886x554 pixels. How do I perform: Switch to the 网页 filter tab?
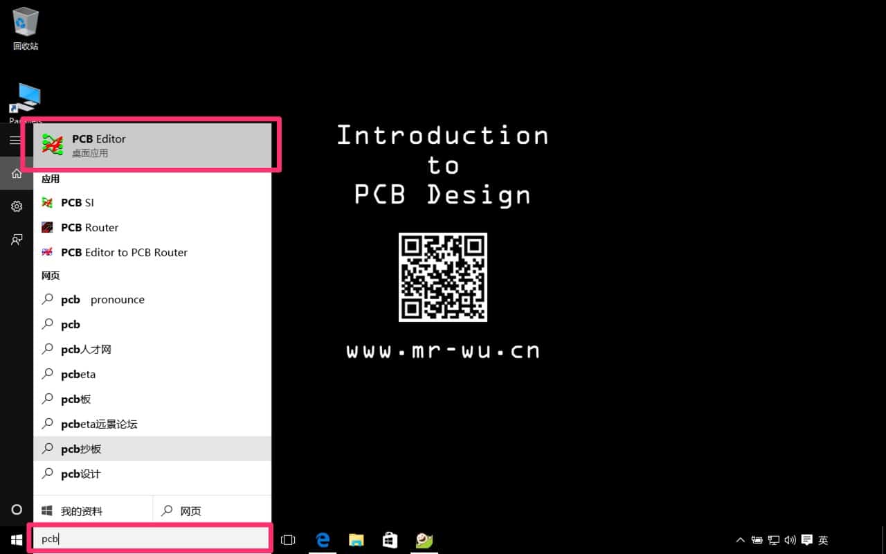coord(212,511)
